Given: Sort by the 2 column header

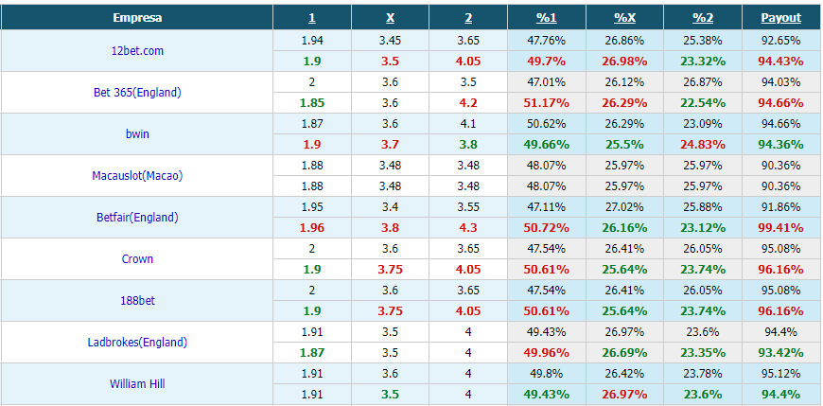Looking at the screenshot, I should click(468, 18).
